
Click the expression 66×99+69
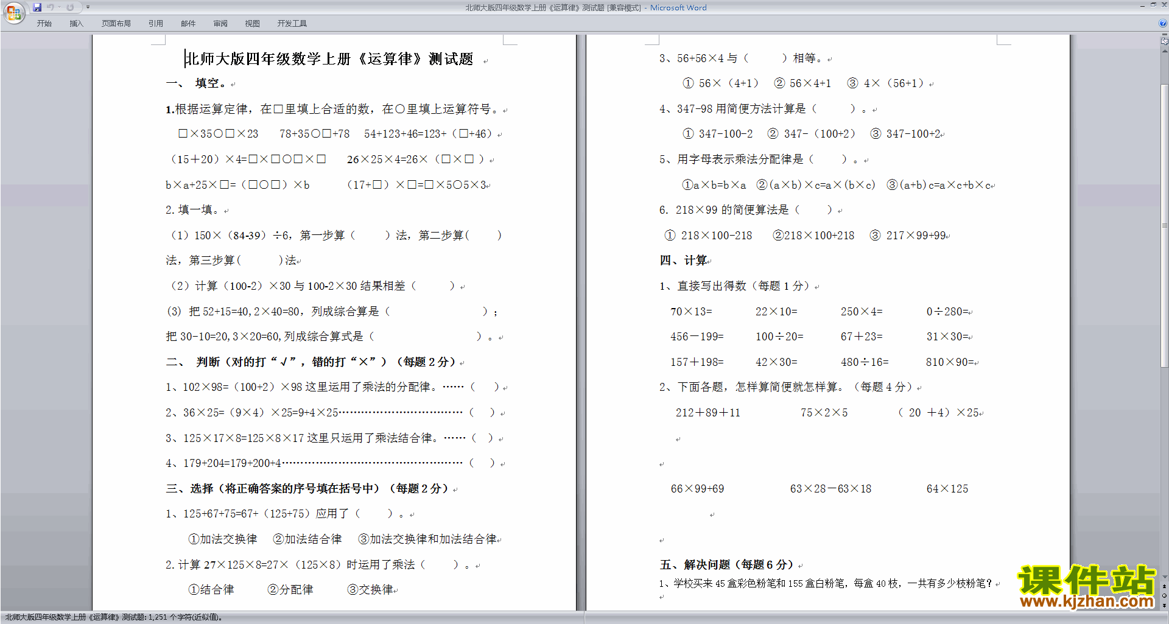697,489
